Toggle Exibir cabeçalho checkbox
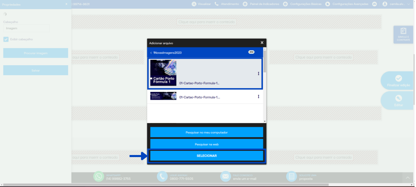 [6, 39]
